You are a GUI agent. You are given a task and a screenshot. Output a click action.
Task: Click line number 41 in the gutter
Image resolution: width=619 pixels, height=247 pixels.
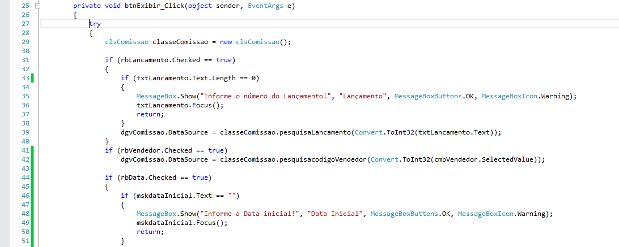coord(25,150)
